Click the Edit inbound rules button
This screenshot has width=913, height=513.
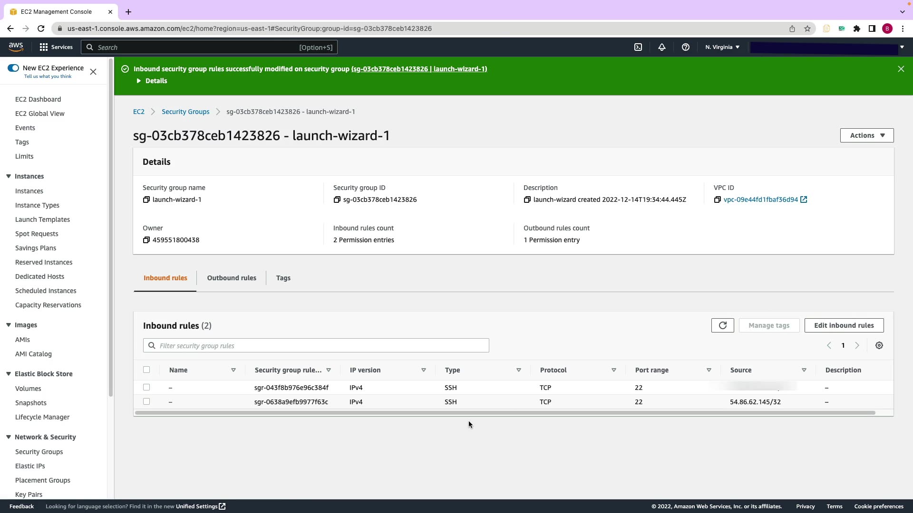(844, 325)
